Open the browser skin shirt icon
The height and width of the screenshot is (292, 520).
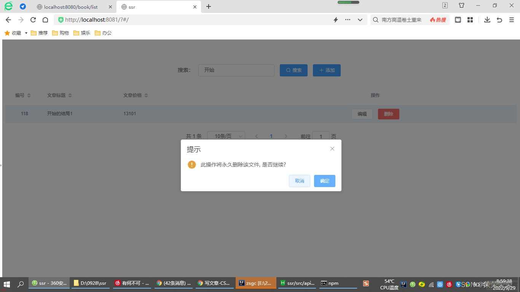click(462, 5)
